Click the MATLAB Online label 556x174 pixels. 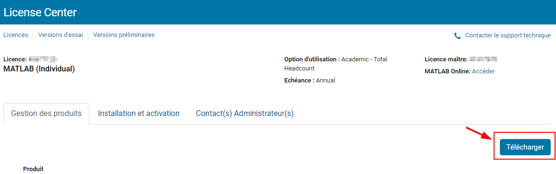(x=447, y=71)
